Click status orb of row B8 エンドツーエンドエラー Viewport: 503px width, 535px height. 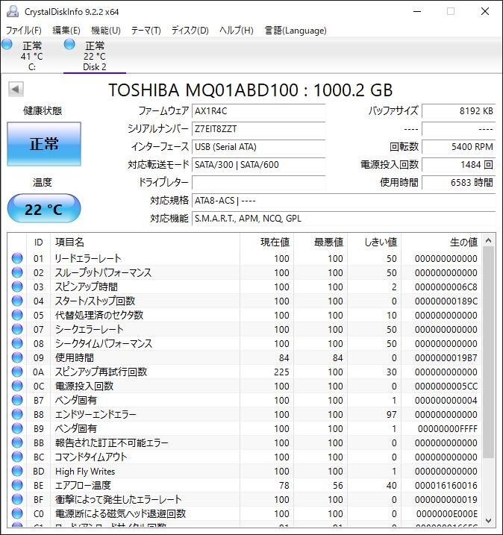[17, 414]
